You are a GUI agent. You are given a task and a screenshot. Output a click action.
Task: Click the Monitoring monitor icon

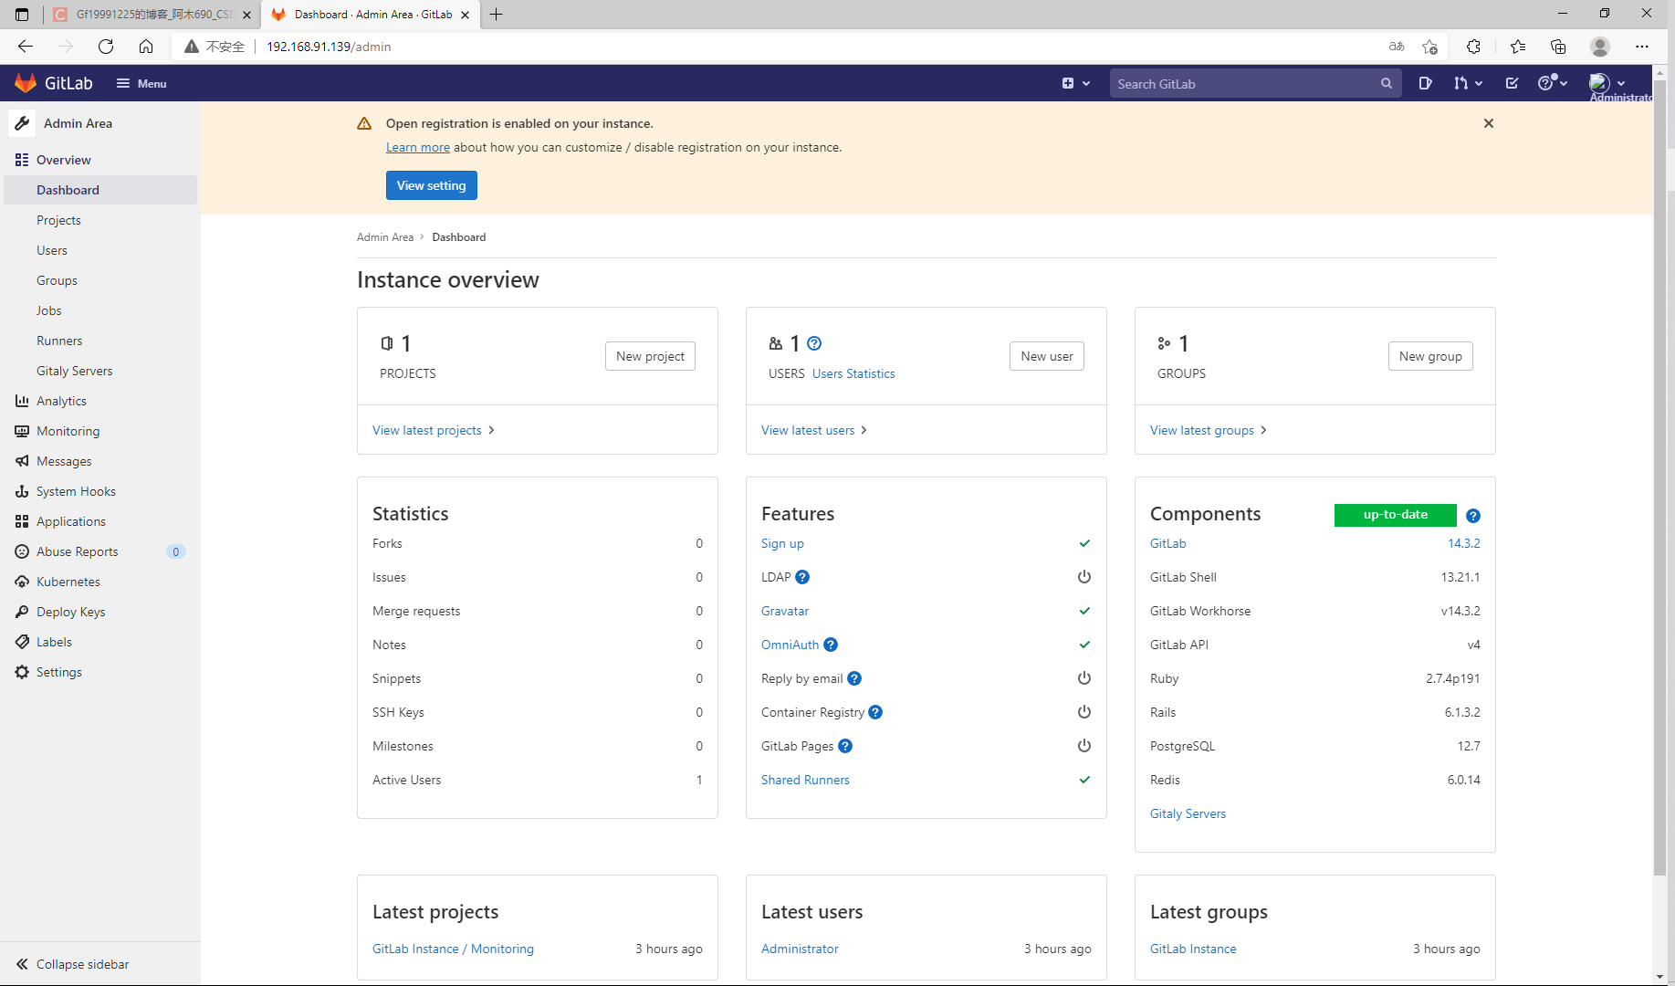(x=22, y=431)
